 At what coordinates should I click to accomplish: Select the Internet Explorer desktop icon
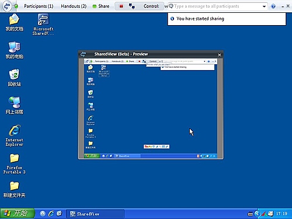click(14, 135)
